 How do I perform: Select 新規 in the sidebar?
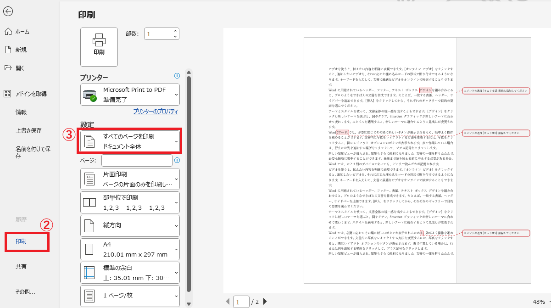[x=21, y=50]
